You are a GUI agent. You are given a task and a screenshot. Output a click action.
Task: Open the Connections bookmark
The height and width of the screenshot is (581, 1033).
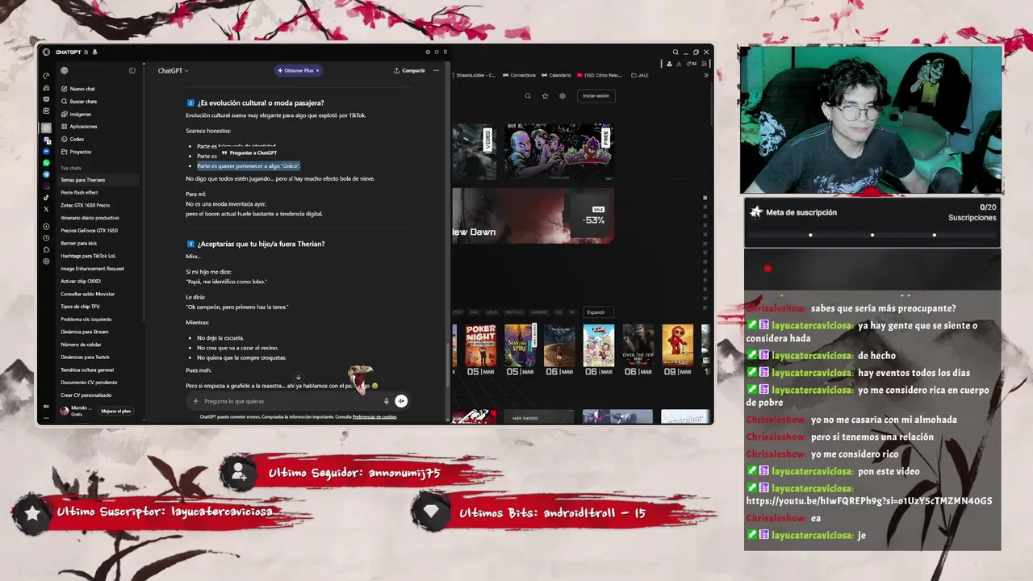pos(519,75)
